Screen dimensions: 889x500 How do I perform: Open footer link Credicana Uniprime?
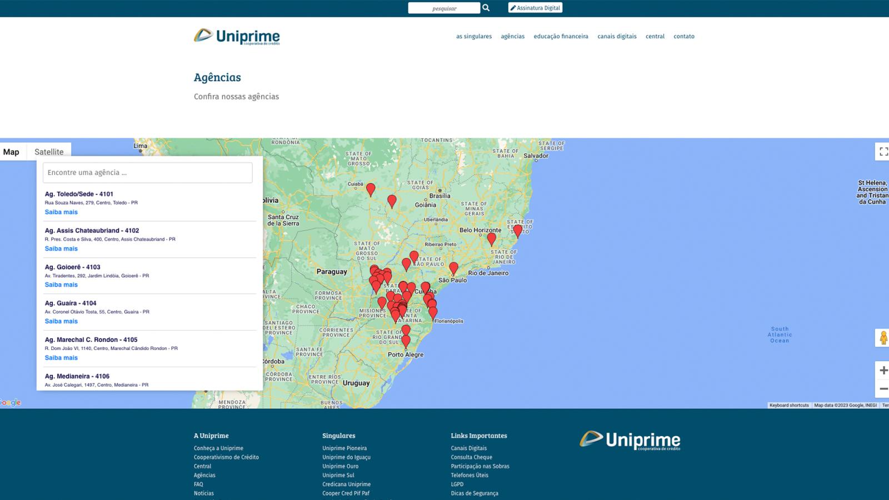pyautogui.click(x=346, y=484)
